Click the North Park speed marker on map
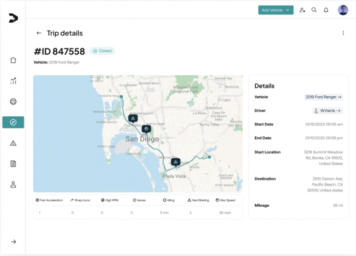 pos(146,129)
